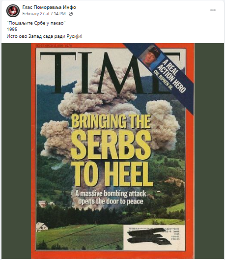
Task: Click the globe public audience icon
Action: tap(71, 14)
